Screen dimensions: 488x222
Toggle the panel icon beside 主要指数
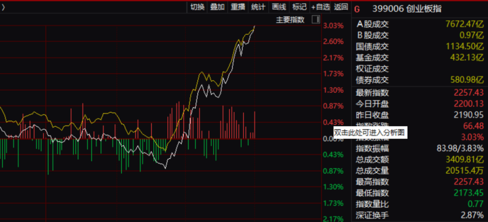tap(316, 19)
